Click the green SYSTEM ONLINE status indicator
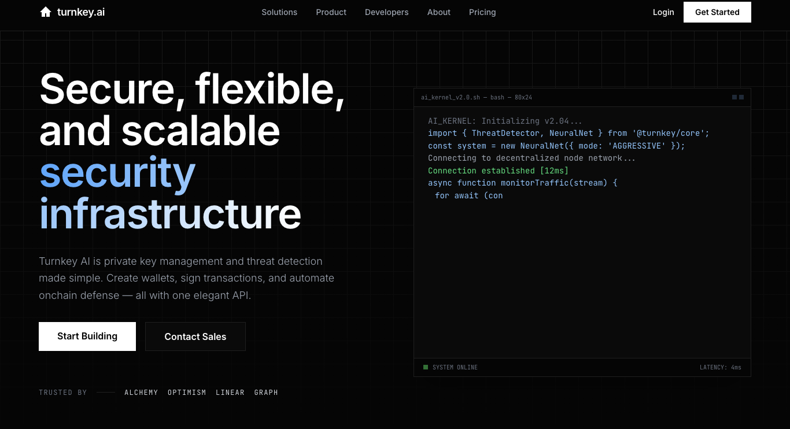The height and width of the screenshot is (429, 790). coord(426,367)
